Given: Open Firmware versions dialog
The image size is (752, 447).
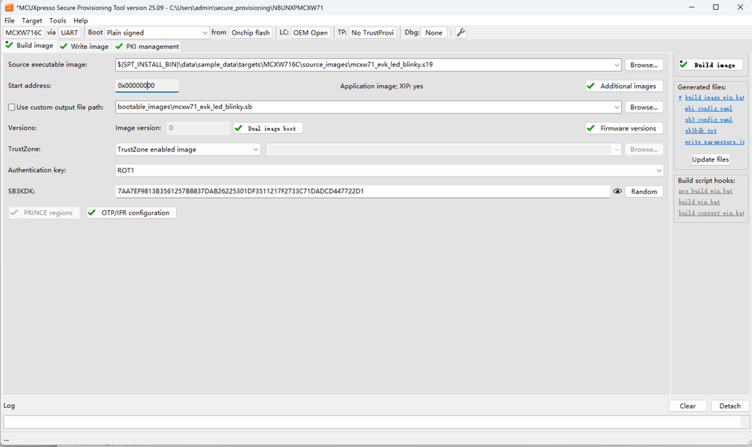Looking at the screenshot, I should (624, 129).
